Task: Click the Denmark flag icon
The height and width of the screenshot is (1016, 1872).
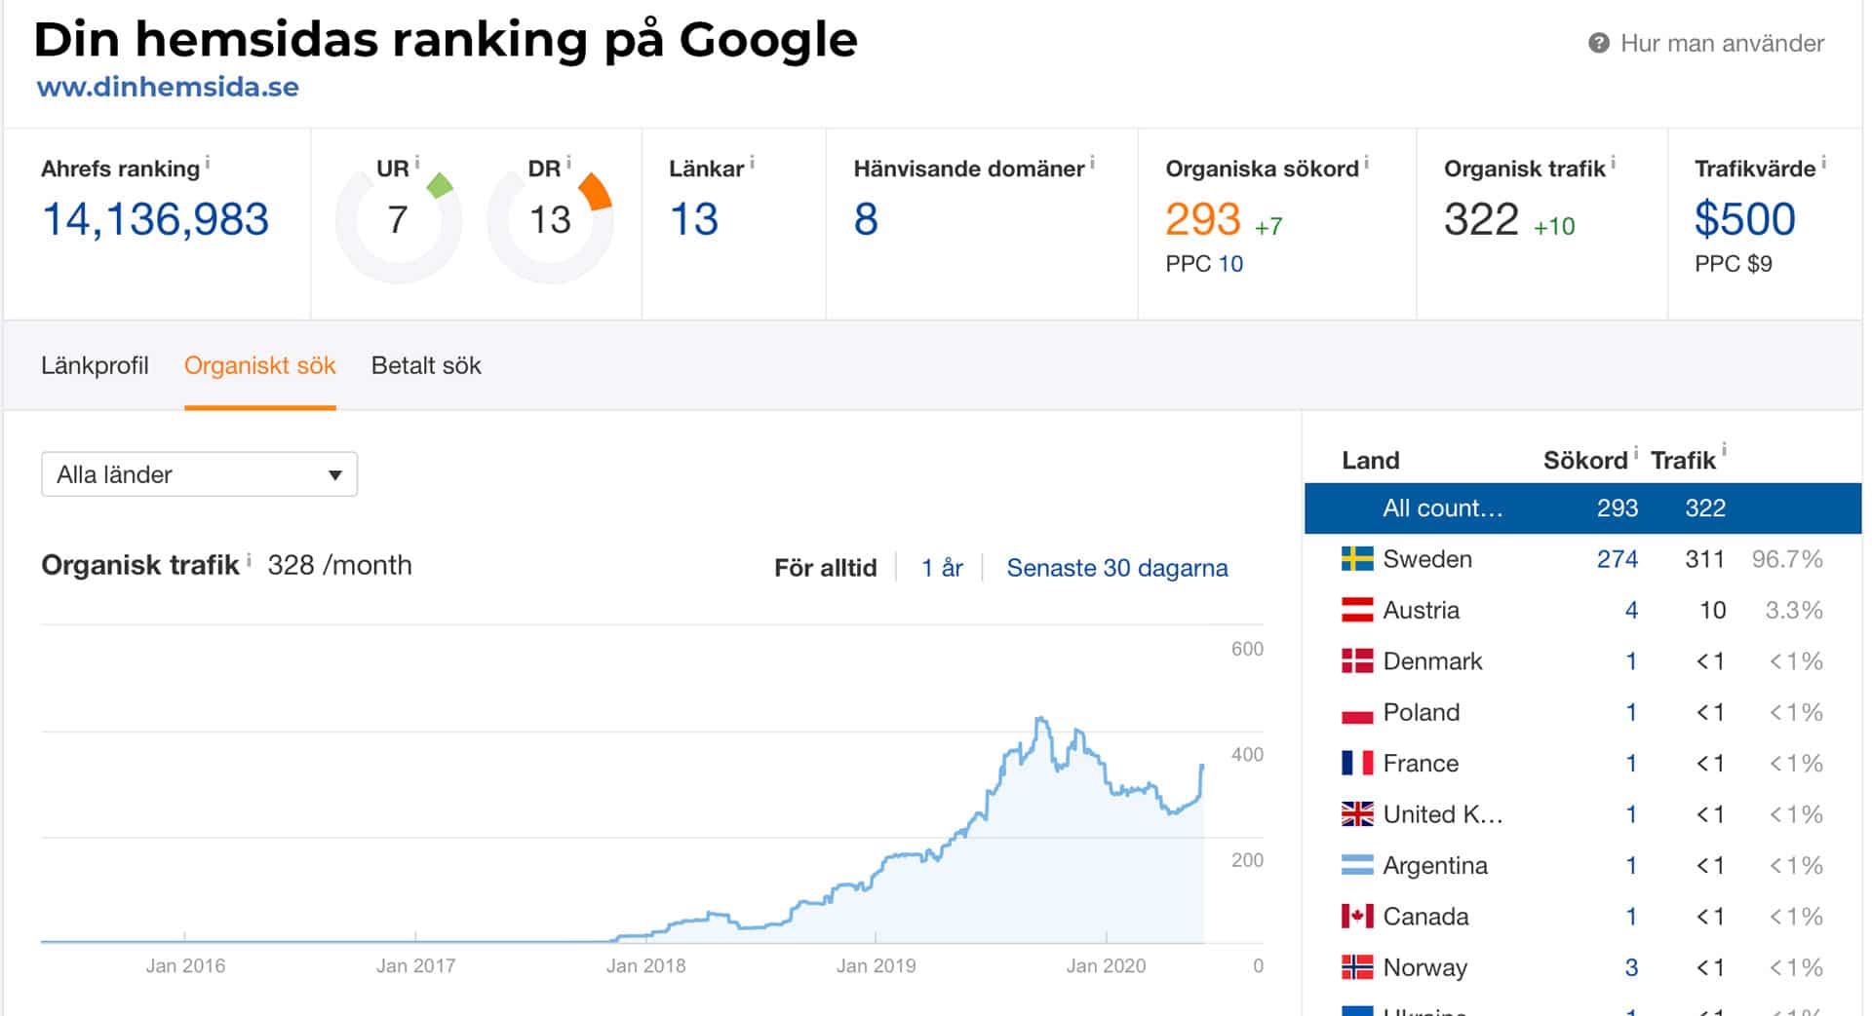Action: 1356,661
